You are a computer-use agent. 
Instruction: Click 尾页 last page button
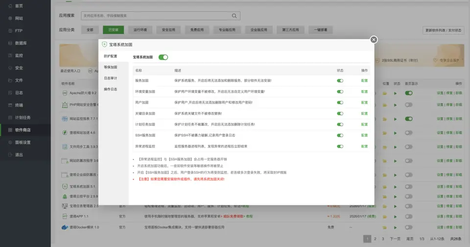click(410, 239)
